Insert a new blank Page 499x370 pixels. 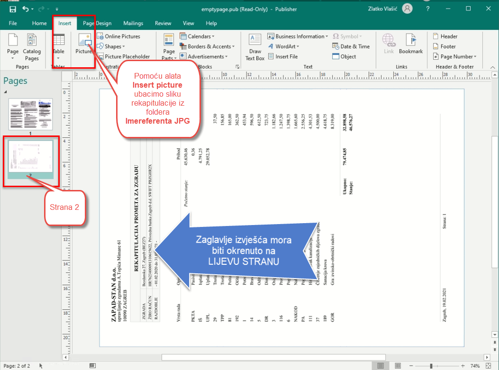tap(13, 44)
